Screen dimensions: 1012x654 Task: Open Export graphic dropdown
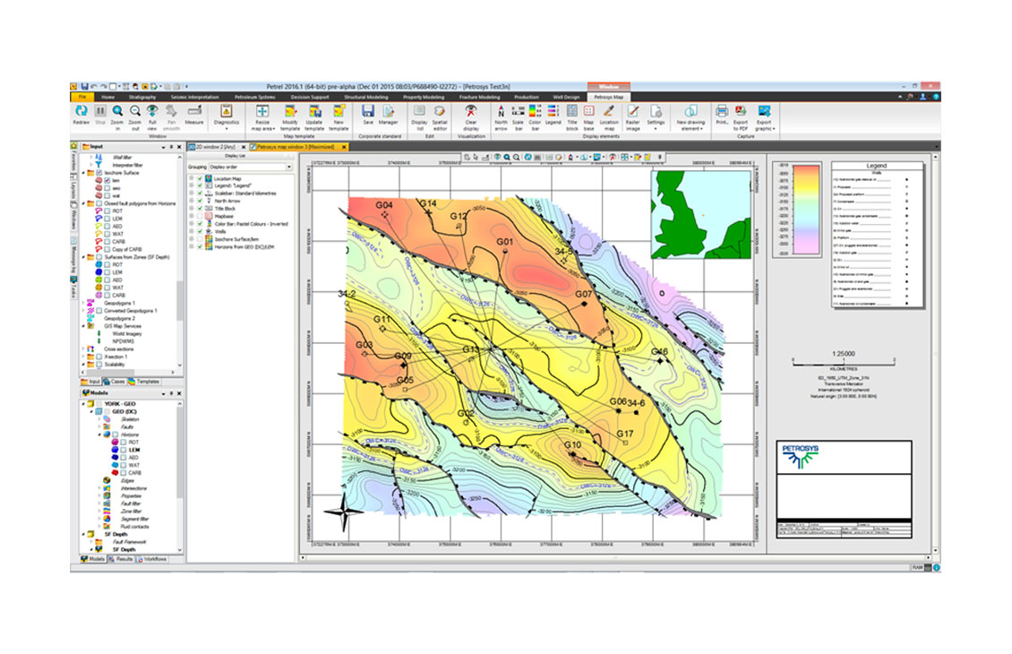(764, 118)
